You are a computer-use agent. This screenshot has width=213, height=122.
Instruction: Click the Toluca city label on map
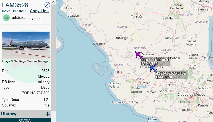click(x=185, y=102)
